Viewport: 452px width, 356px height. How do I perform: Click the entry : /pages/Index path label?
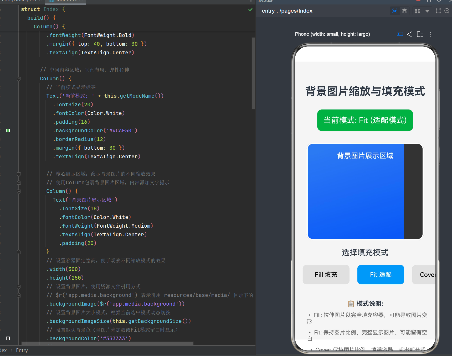click(x=287, y=11)
